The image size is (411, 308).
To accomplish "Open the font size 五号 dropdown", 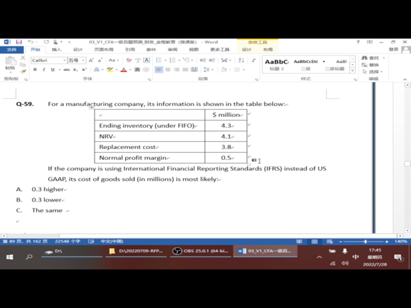I will point(83,60).
